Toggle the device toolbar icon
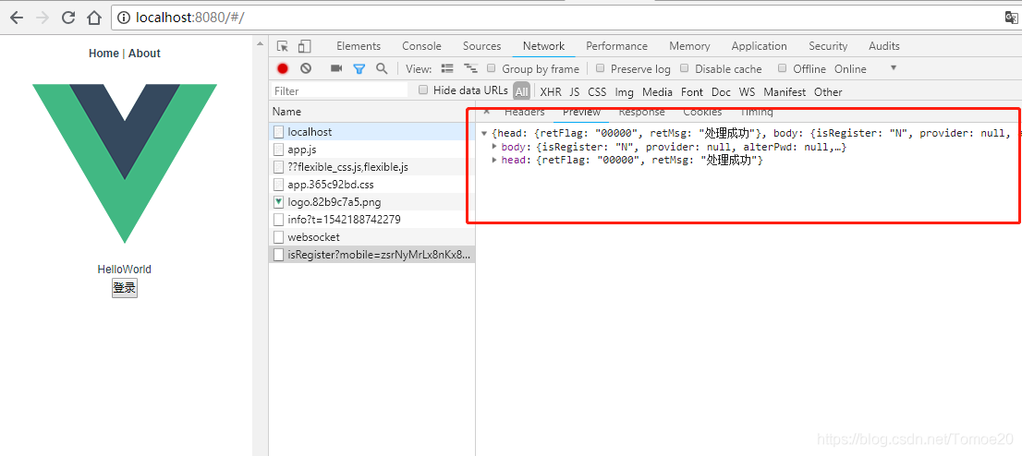1022x456 pixels. 304,46
